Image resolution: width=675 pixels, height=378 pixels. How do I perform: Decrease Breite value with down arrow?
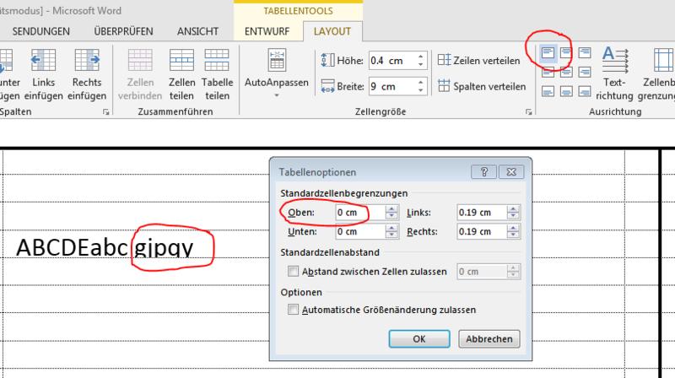pyautogui.click(x=420, y=90)
